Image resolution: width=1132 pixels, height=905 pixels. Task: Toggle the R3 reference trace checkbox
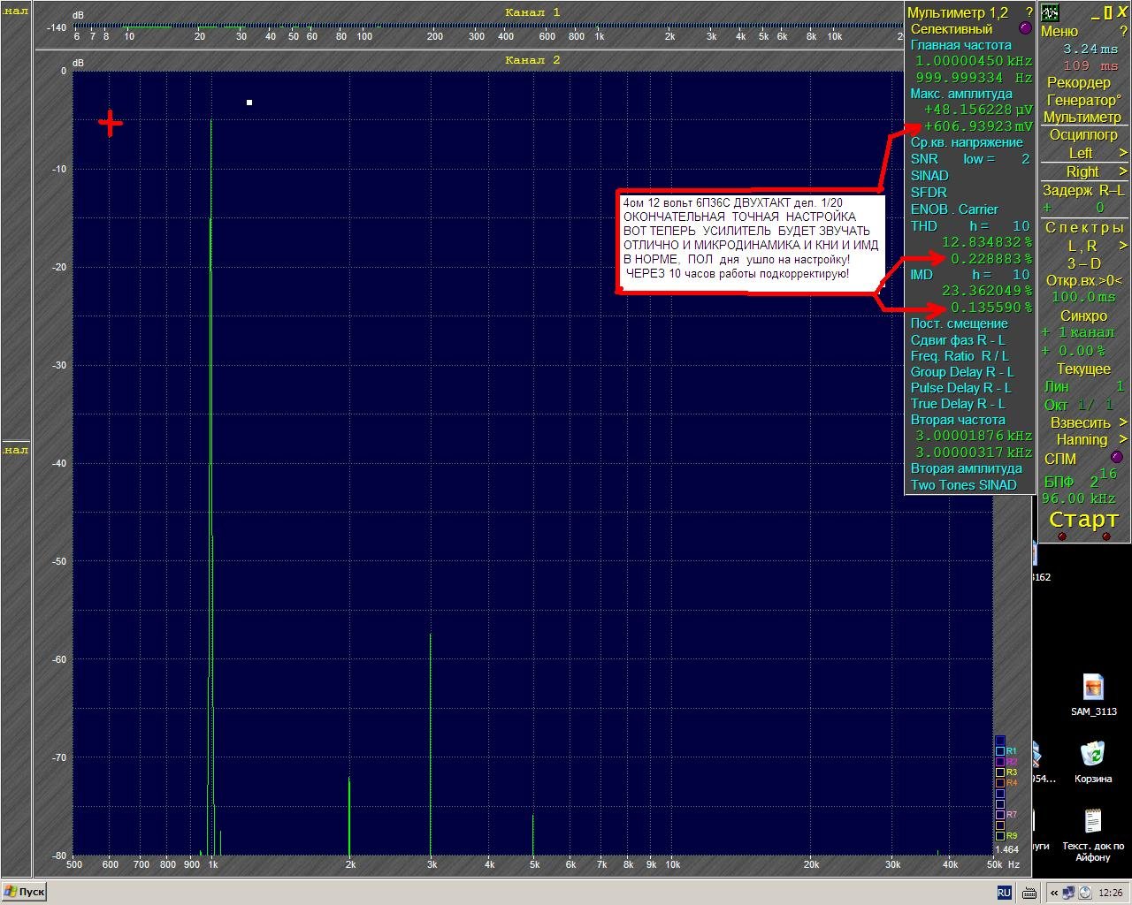[1000, 772]
